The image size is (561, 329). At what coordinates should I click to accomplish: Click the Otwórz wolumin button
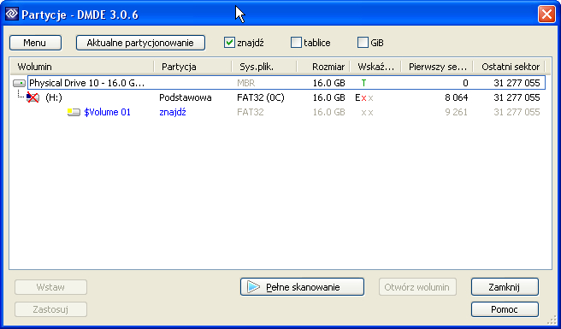[417, 287]
